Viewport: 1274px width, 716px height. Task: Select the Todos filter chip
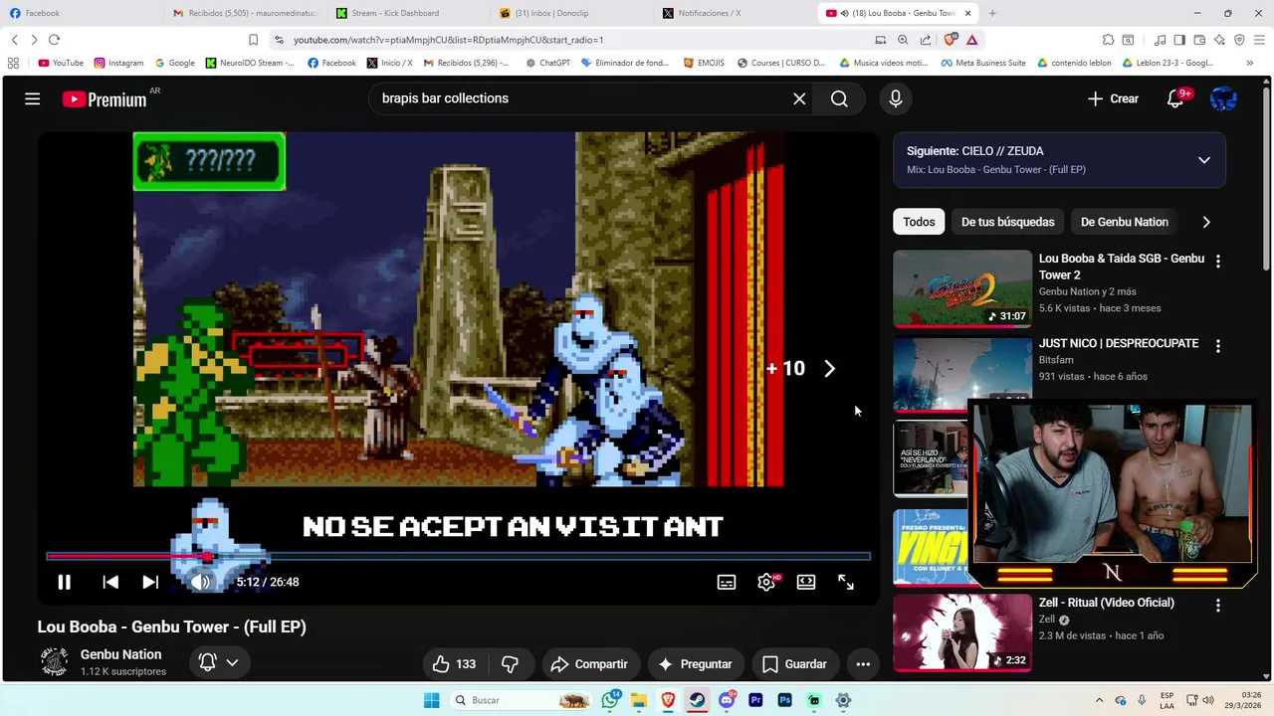tap(919, 222)
